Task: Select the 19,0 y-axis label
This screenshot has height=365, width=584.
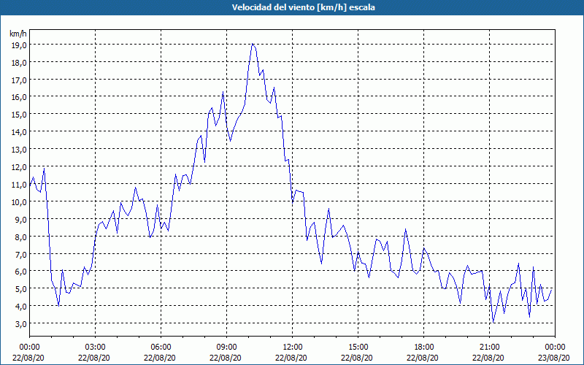Action: pos(18,45)
